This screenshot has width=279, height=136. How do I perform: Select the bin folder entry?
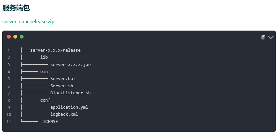coord(44,72)
